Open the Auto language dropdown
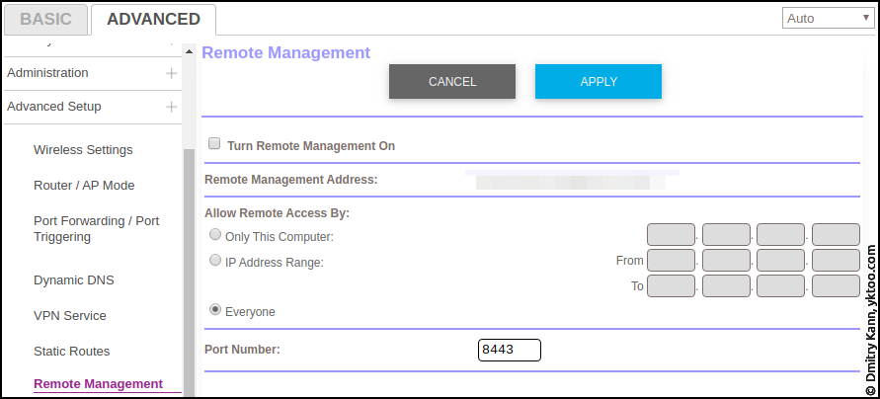 pos(829,18)
